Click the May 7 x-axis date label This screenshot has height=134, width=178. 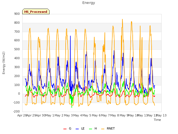tap(105, 115)
